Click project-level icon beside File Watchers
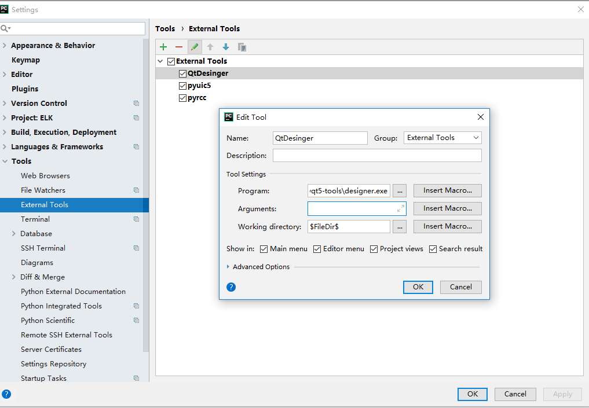Image resolution: width=589 pixels, height=408 pixels. click(136, 190)
